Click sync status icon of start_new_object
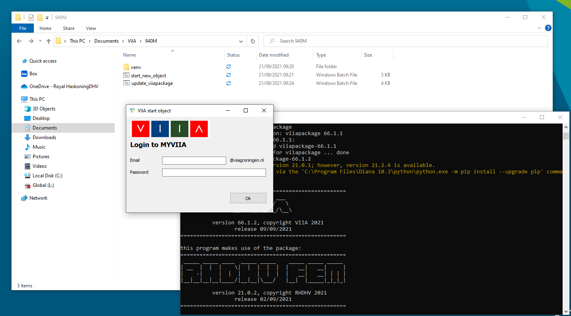 (x=229, y=75)
